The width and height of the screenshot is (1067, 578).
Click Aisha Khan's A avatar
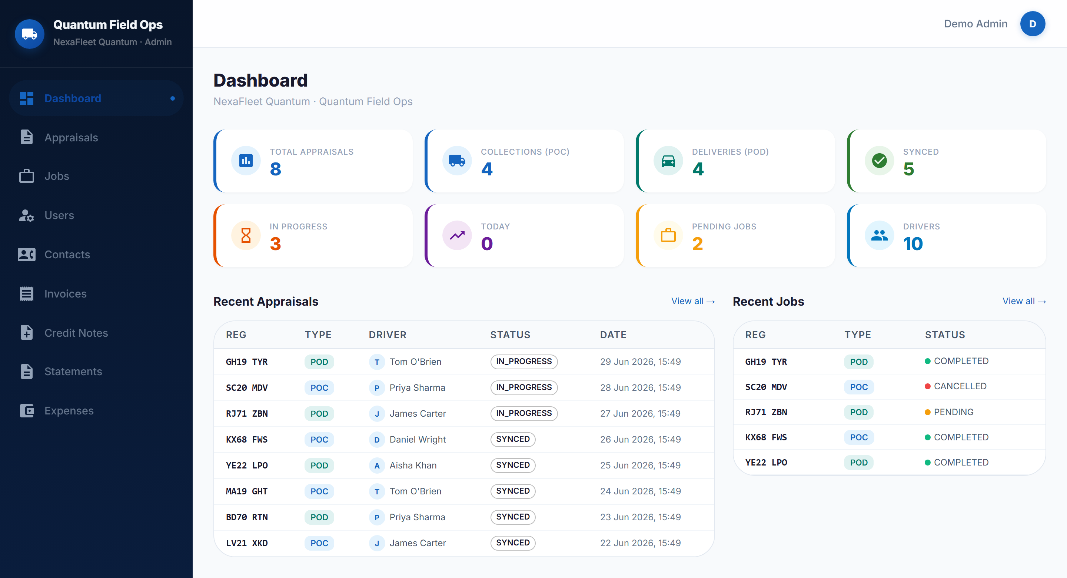(376, 466)
